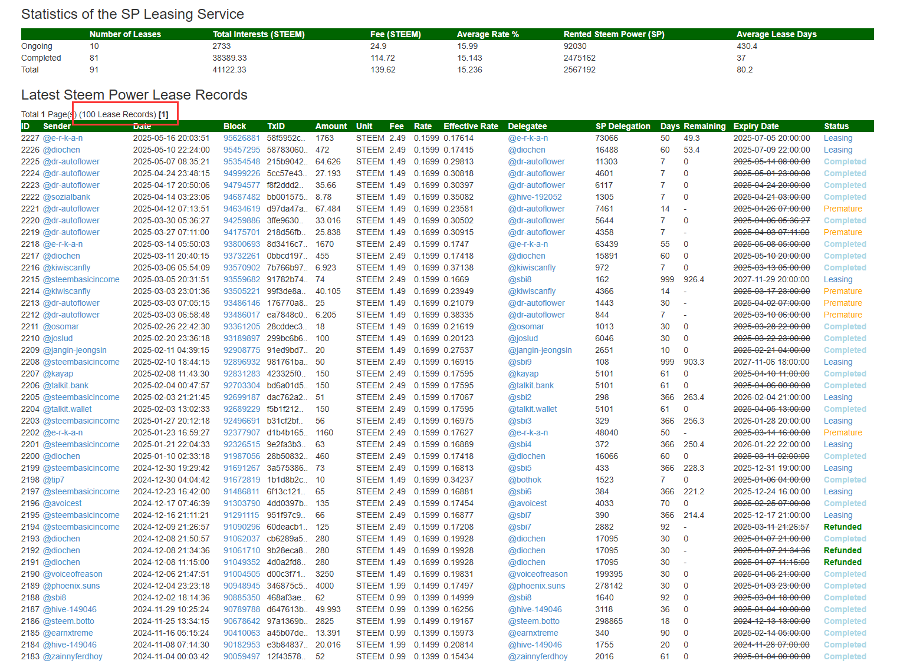Click Latest Steem Power Lease Records heading
897x664 pixels.
[x=134, y=95]
